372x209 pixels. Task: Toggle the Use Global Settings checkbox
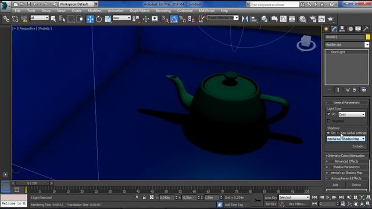[338, 133]
